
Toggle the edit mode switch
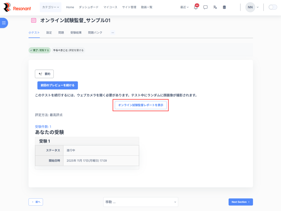273,7
